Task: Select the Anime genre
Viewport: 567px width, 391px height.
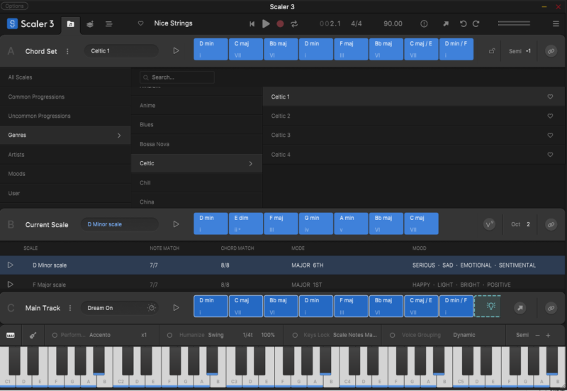Action: coord(196,105)
